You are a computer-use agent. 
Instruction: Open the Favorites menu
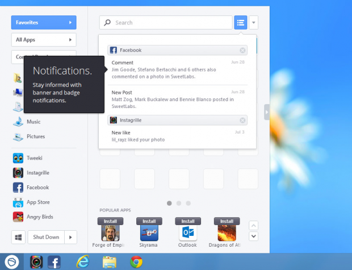[x=44, y=23]
